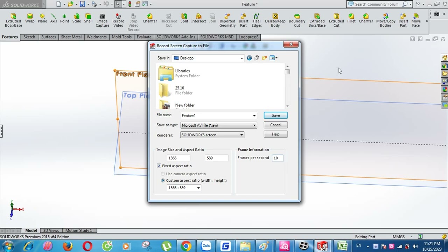Image resolution: width=448 pixels, height=252 pixels.
Task: Open Firefox from the taskbar
Action: (x=68, y=246)
